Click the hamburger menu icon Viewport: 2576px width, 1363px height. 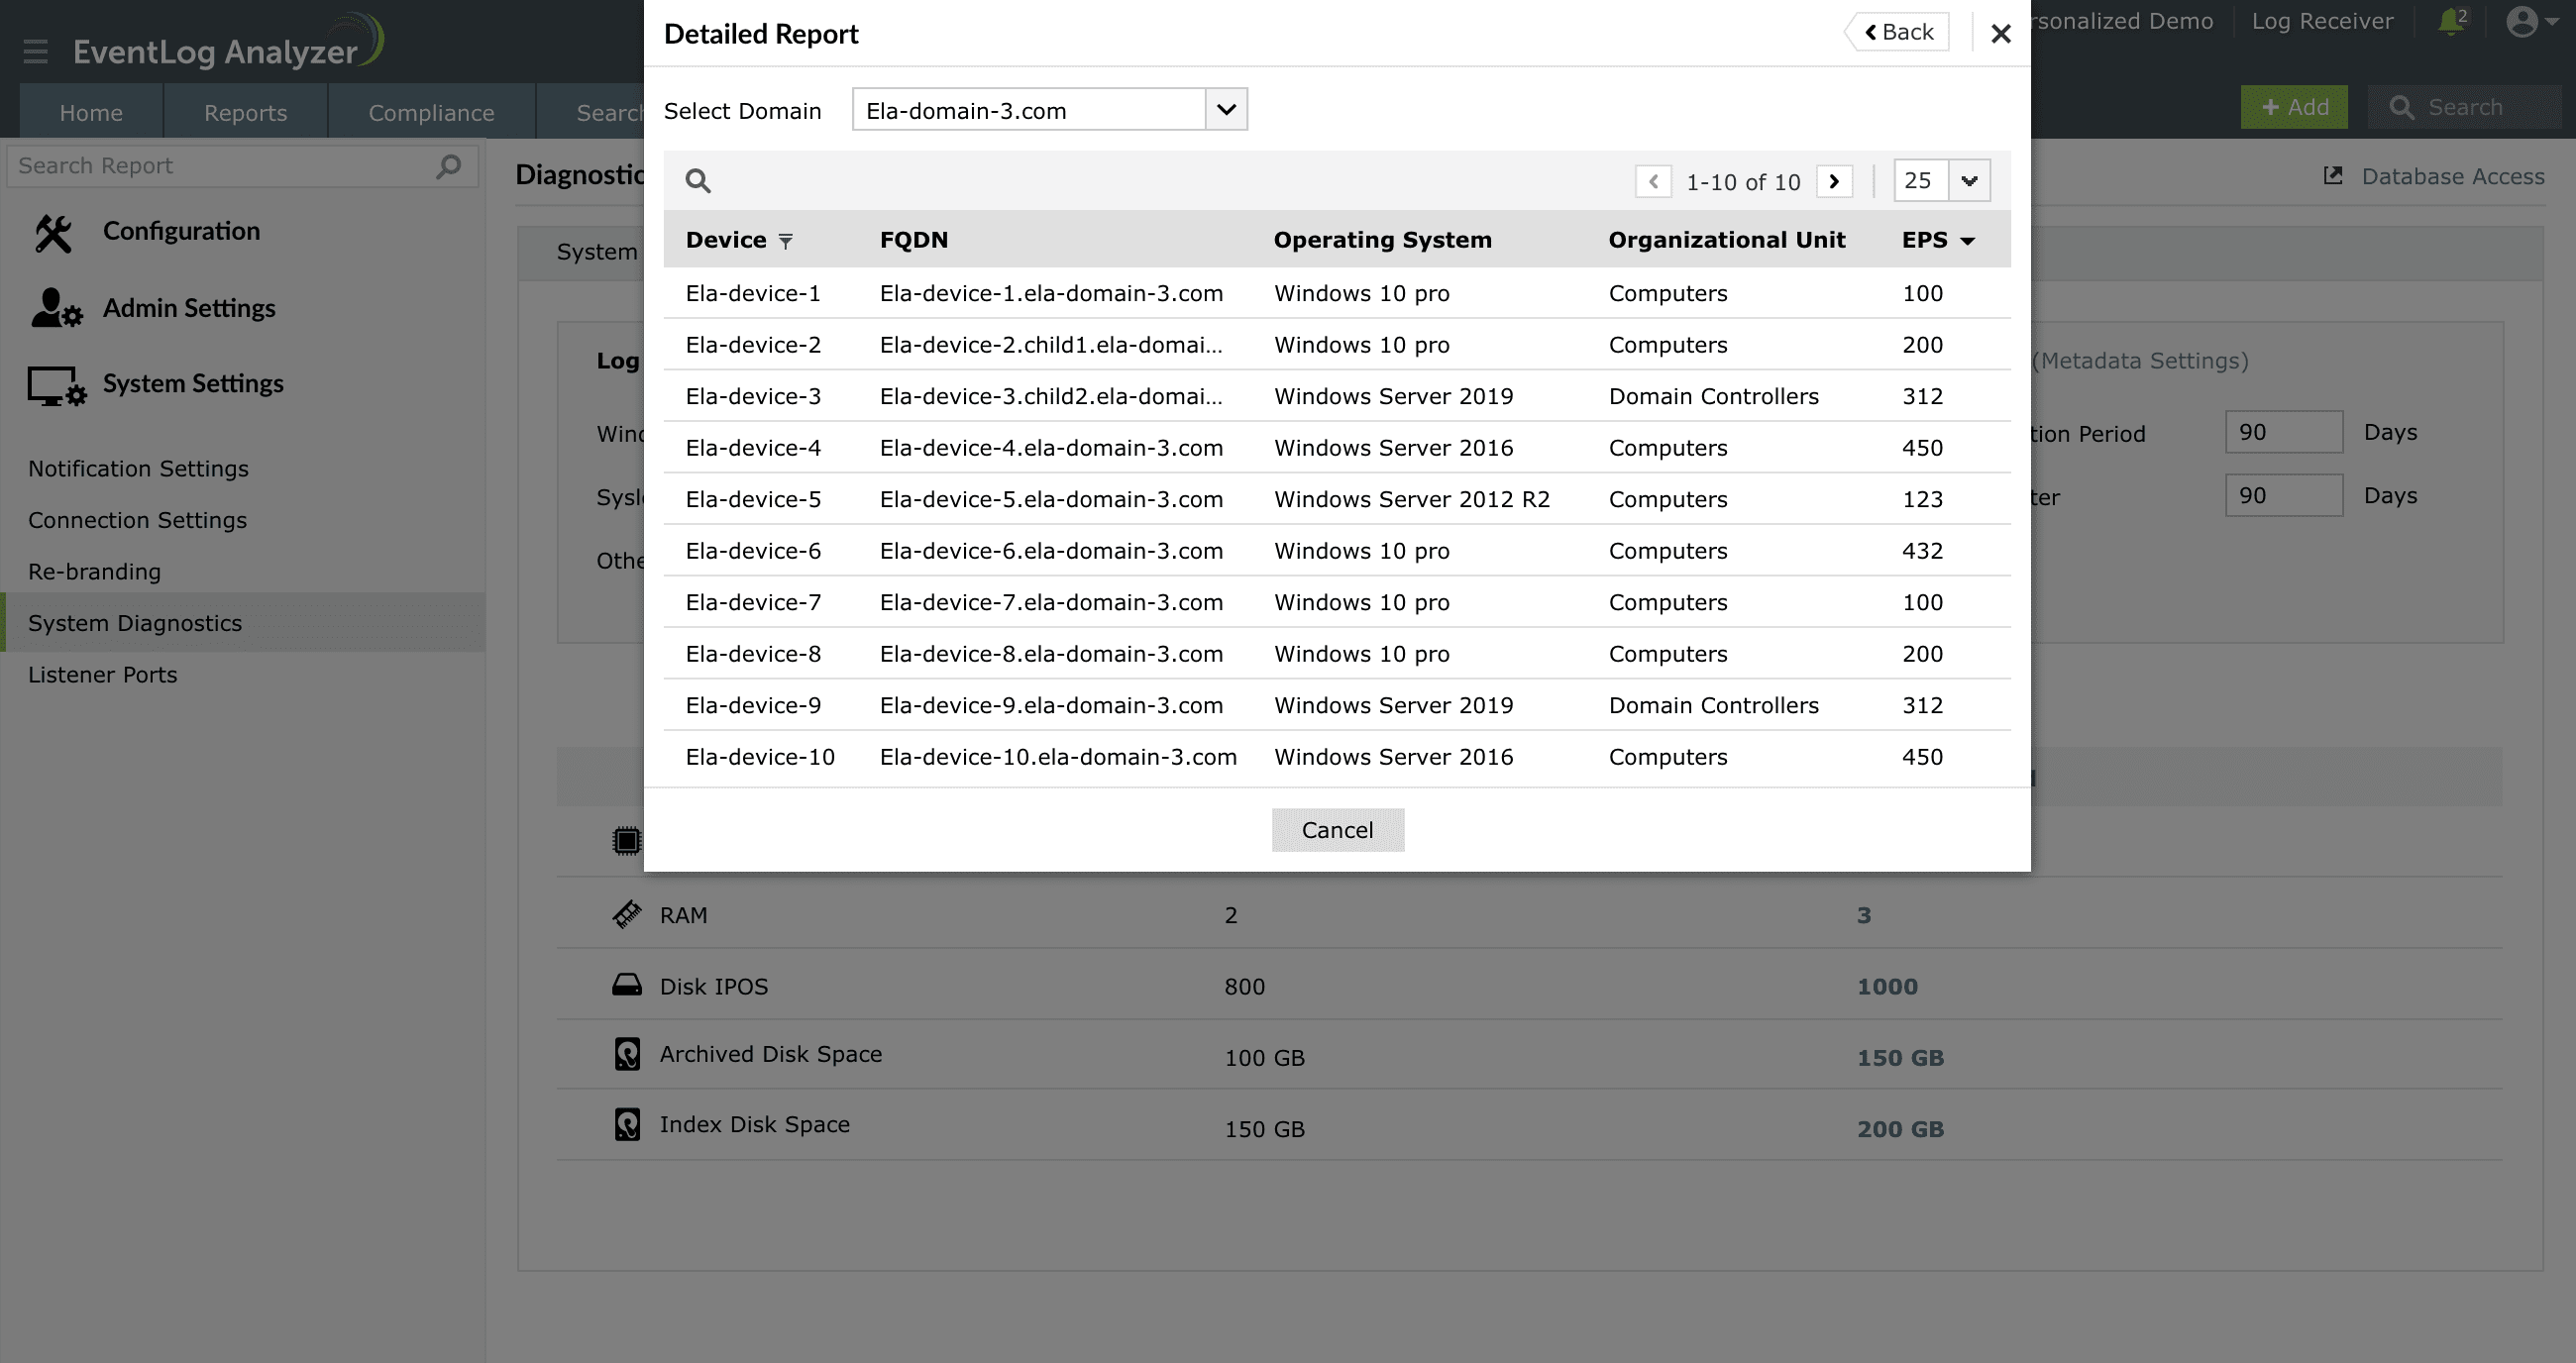(36, 51)
